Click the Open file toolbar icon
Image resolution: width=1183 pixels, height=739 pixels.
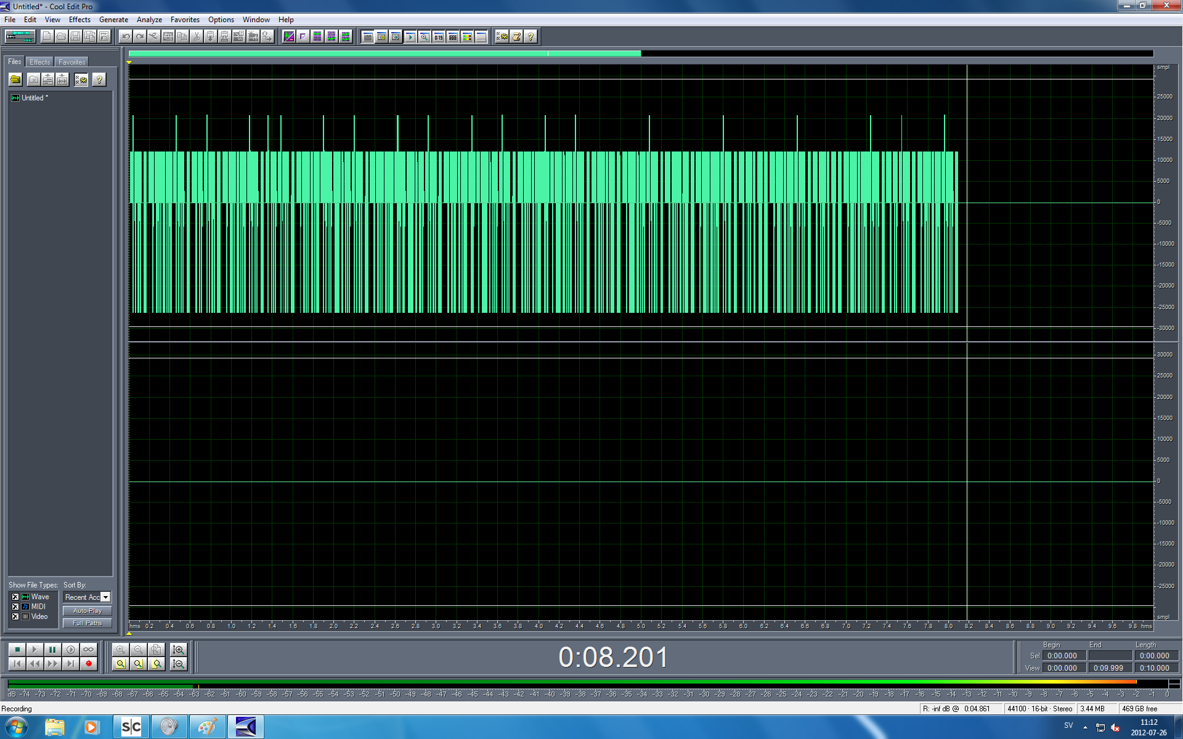point(61,36)
